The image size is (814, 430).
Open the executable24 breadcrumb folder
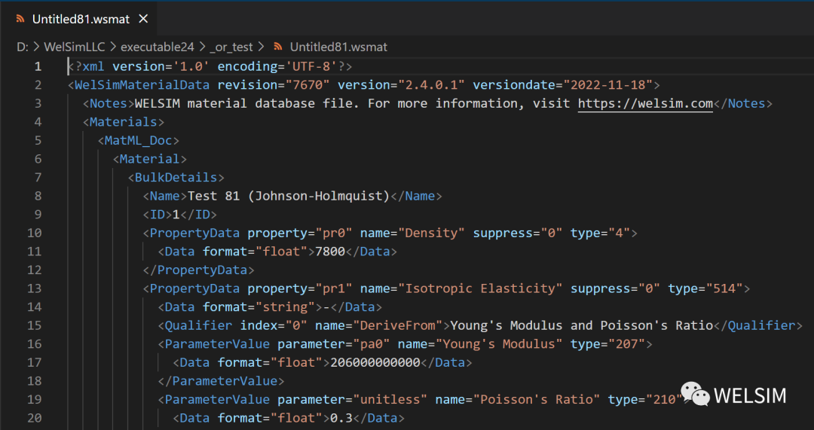coord(158,47)
